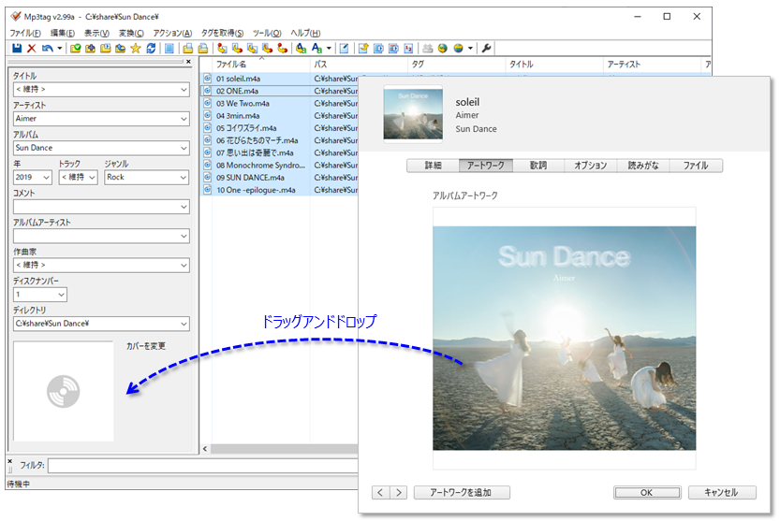The width and height of the screenshot is (780, 521).
Task: Click the Favorites star icon
Action: point(135,49)
